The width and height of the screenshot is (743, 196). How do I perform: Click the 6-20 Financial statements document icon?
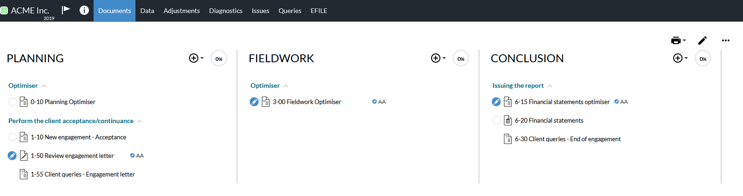tap(508, 120)
